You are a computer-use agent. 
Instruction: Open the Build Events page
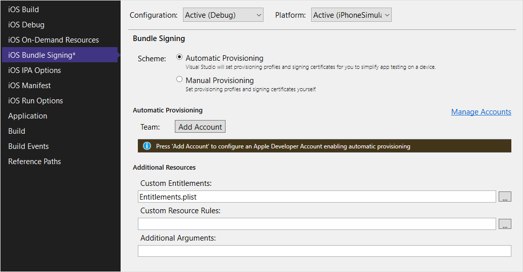[28, 146]
